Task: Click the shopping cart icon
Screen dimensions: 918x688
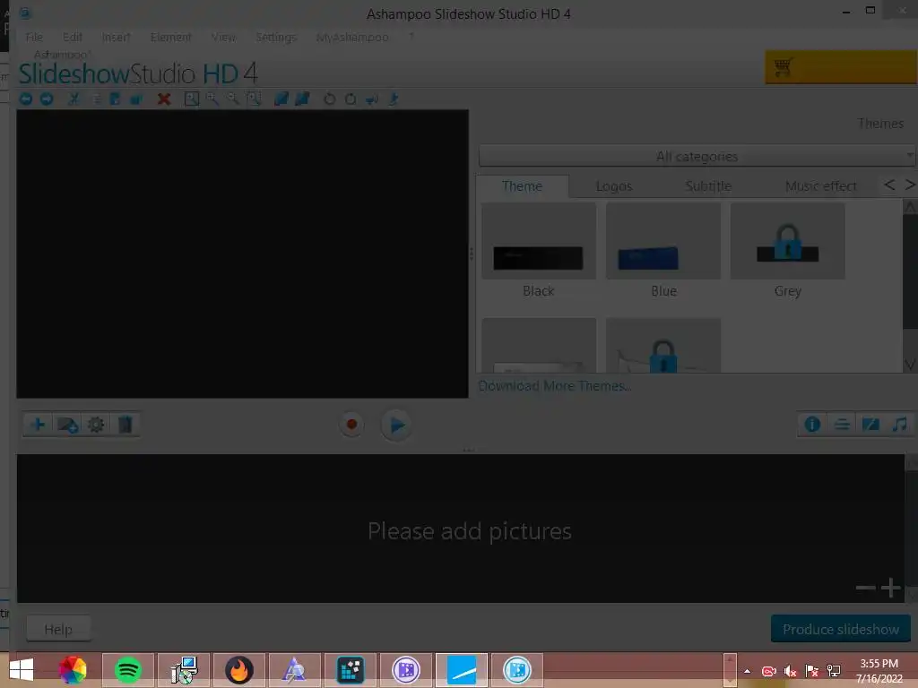Action: 784,66
